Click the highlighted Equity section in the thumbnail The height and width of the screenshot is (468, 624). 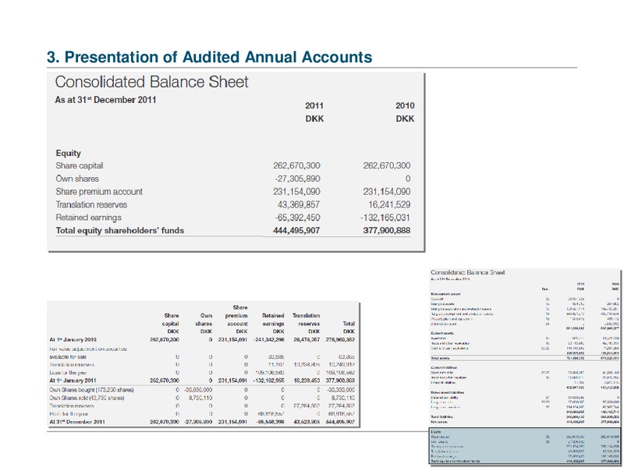(524, 446)
